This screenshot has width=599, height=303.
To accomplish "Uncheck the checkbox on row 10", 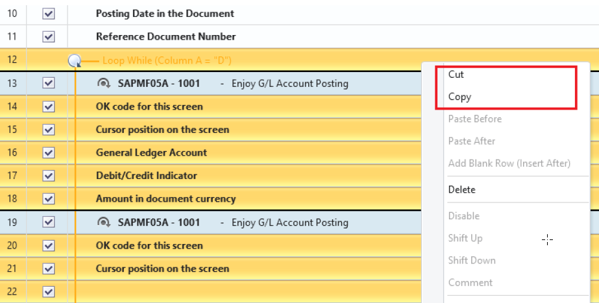I will [48, 13].
